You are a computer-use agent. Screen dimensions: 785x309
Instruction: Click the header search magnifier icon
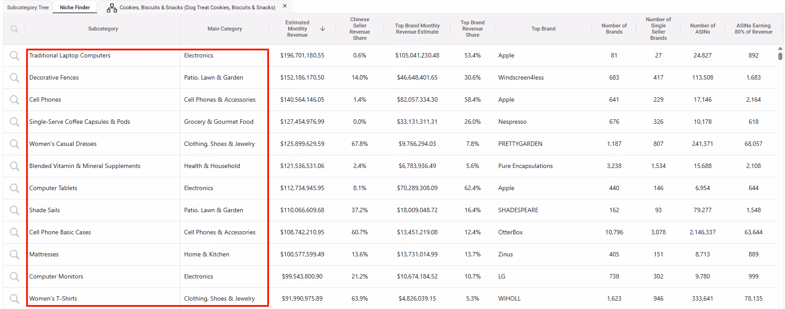[15, 29]
